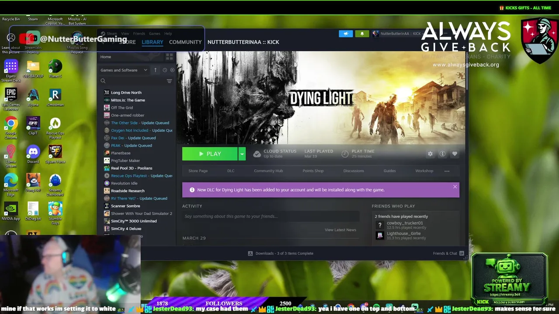Open friend Lighthouse_Girlie profile
Viewport: 559px width, 314px height.
pyautogui.click(x=404, y=233)
